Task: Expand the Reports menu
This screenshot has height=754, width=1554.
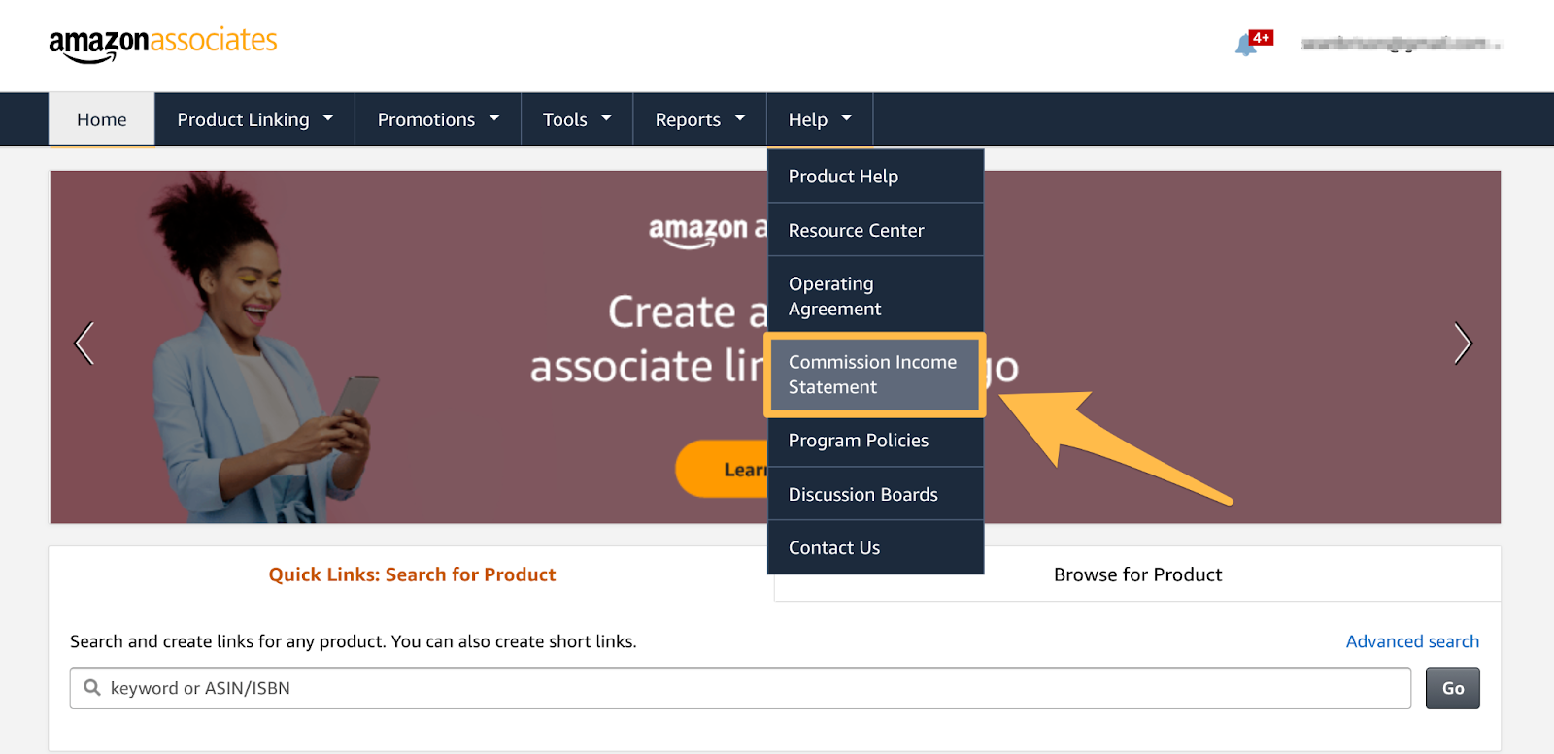Action: (x=699, y=119)
